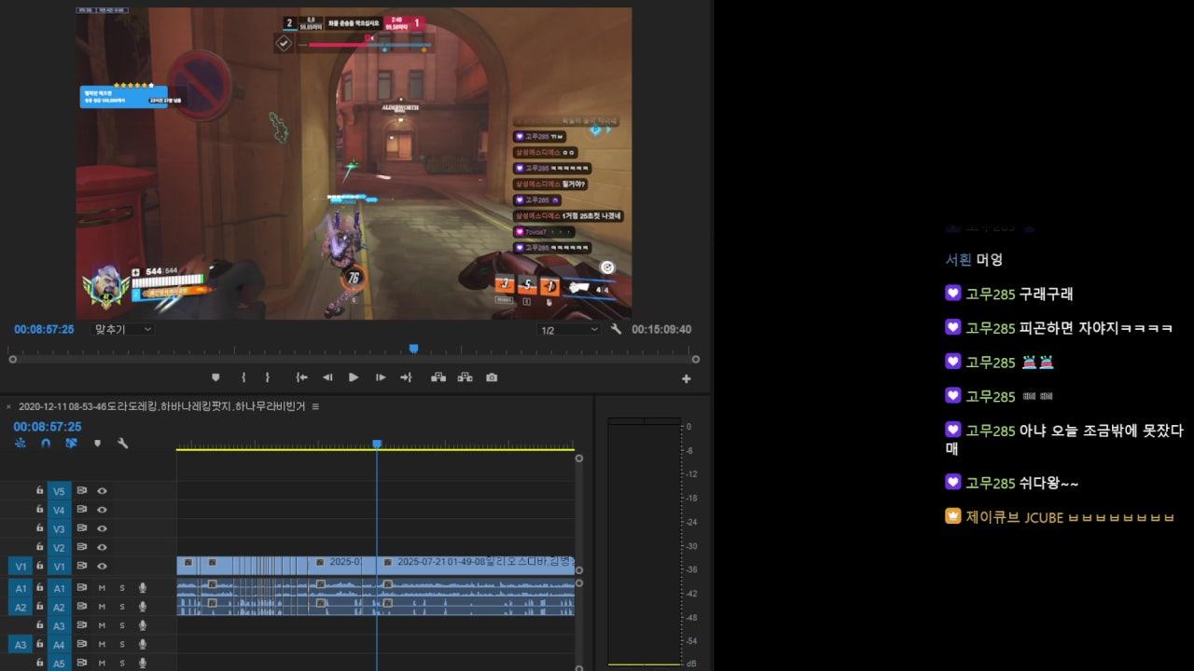The image size is (1194, 671).
Task: Close the sequence tab
Action: tap(8, 406)
